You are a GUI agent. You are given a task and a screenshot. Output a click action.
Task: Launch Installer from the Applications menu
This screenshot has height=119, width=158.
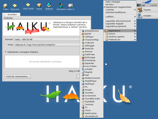point(92,69)
